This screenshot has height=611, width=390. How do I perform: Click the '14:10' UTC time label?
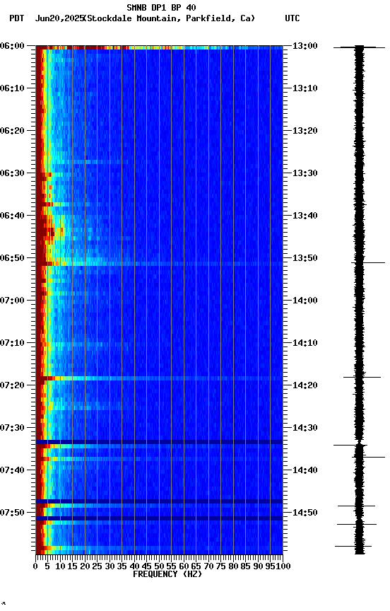(305, 343)
